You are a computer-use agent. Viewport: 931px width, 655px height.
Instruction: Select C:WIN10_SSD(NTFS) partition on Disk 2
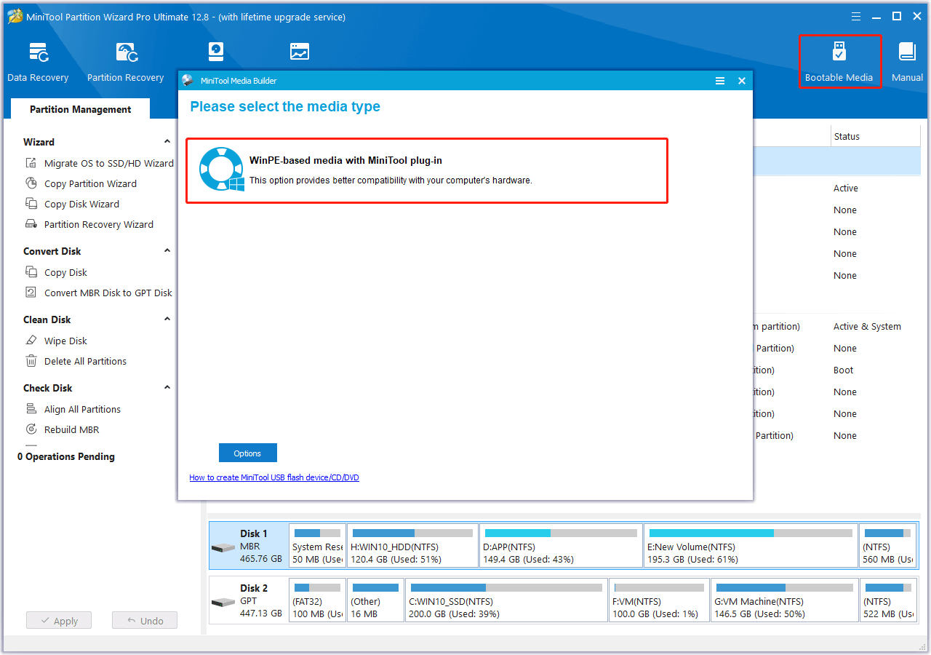tap(506, 600)
